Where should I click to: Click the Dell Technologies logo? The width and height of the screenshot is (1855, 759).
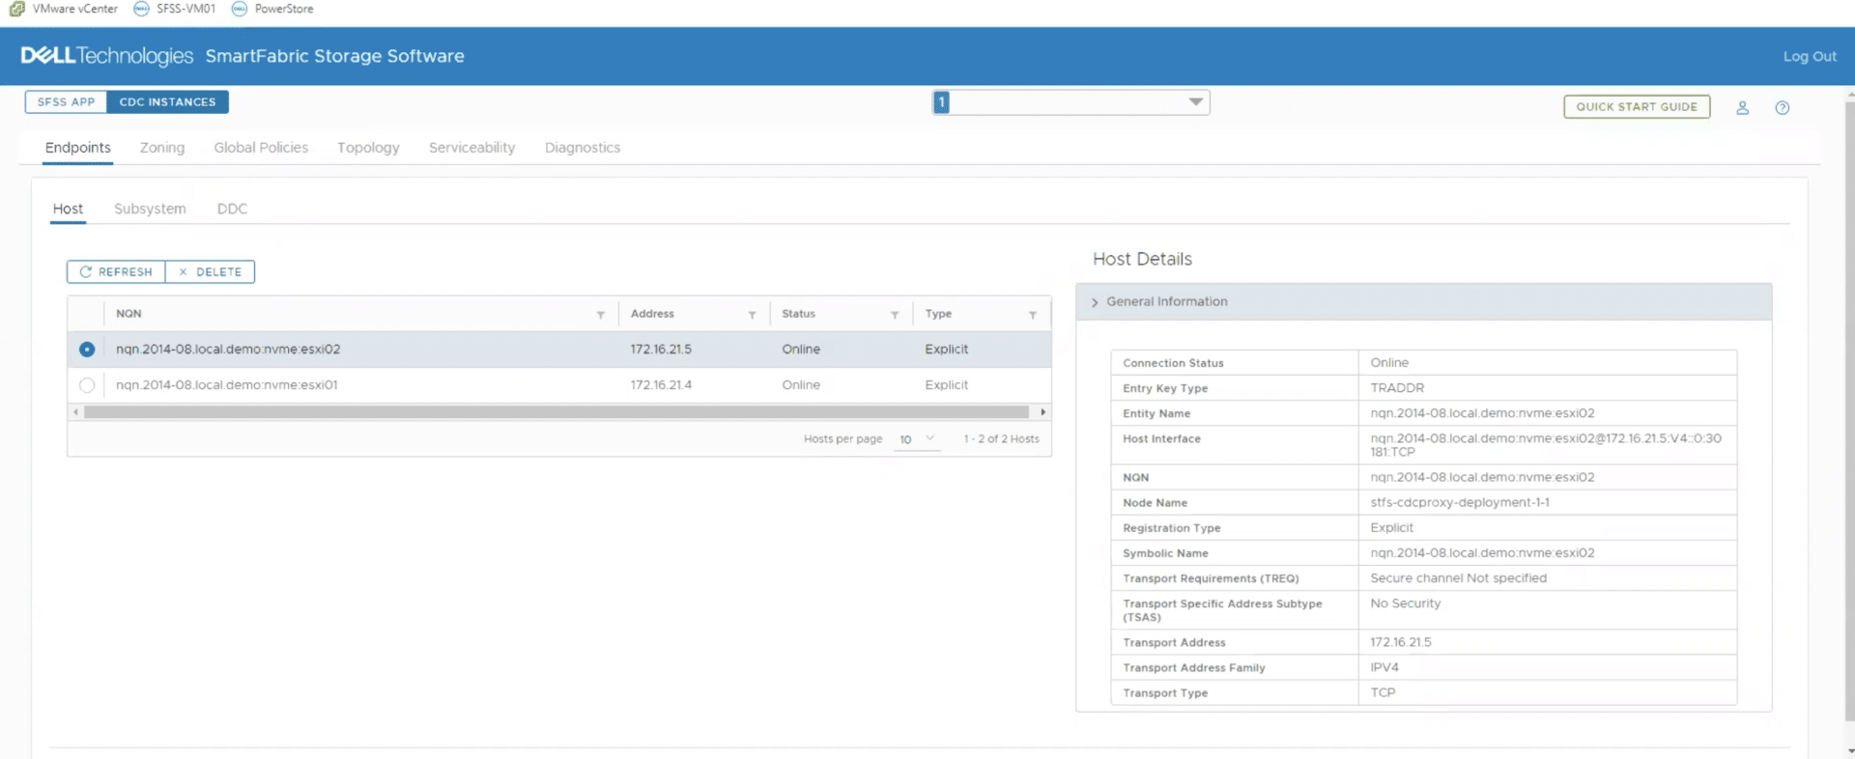107,56
